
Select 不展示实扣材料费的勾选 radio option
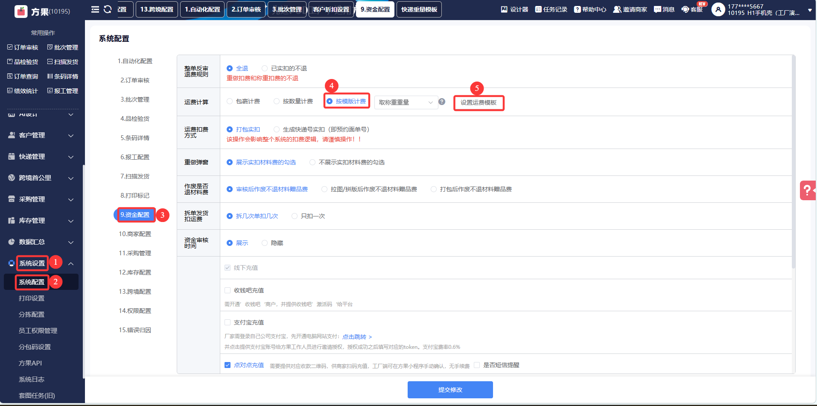pyautogui.click(x=312, y=162)
